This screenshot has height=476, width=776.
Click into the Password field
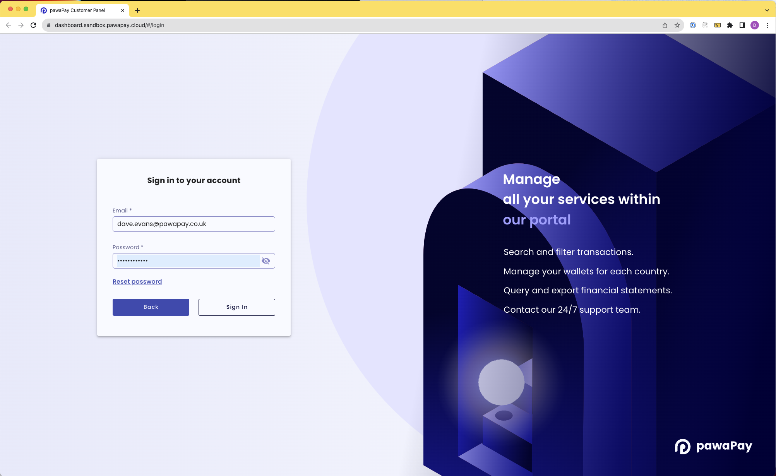tap(188, 261)
